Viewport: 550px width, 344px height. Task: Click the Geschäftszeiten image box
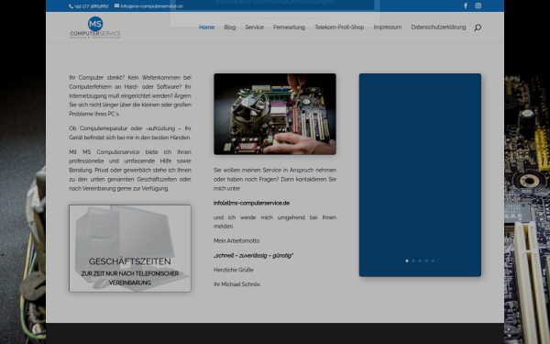[x=130, y=249]
